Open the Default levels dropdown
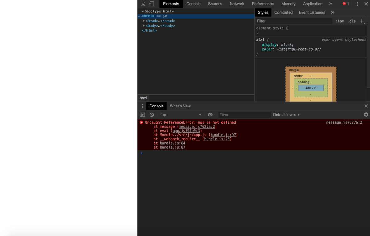370x236 pixels. click(286, 115)
